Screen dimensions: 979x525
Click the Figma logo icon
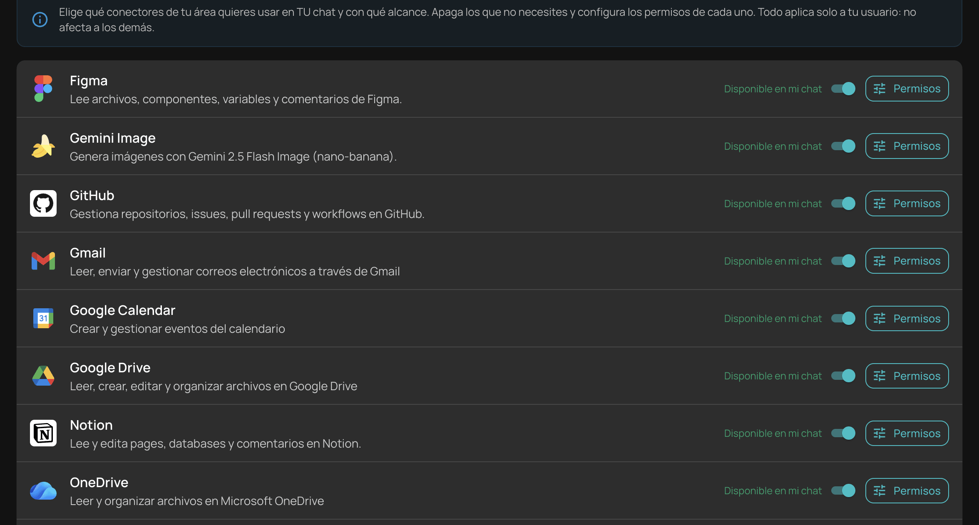point(43,89)
